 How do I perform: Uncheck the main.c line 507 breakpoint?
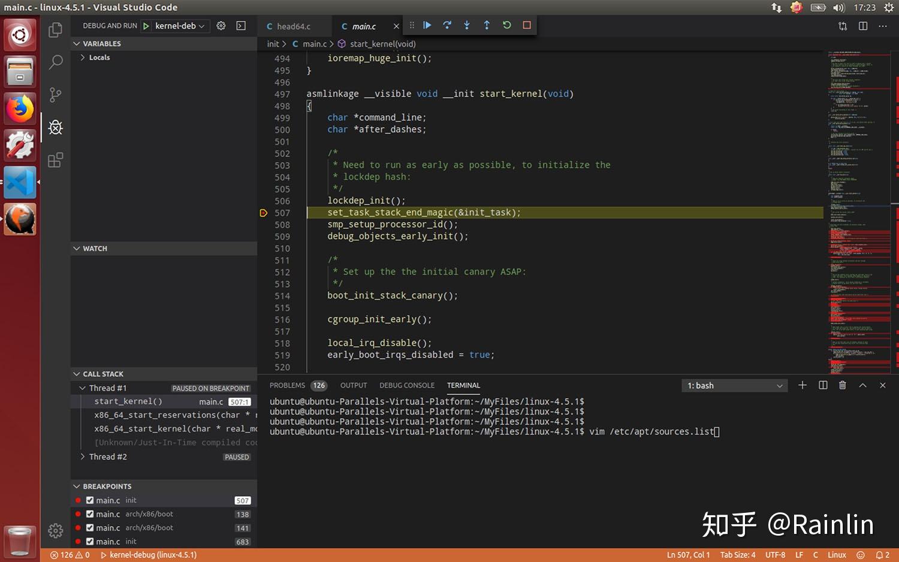click(x=90, y=500)
